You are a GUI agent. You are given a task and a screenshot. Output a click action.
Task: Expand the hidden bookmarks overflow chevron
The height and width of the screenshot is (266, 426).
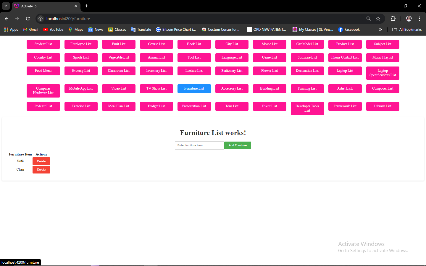point(380,30)
